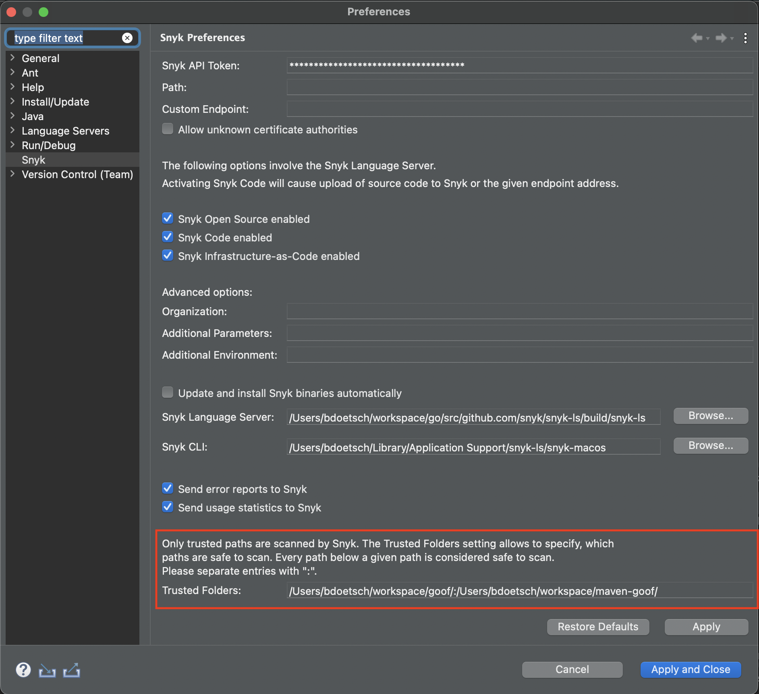
Task: Expand the Install/Update tree section
Action: tap(12, 102)
